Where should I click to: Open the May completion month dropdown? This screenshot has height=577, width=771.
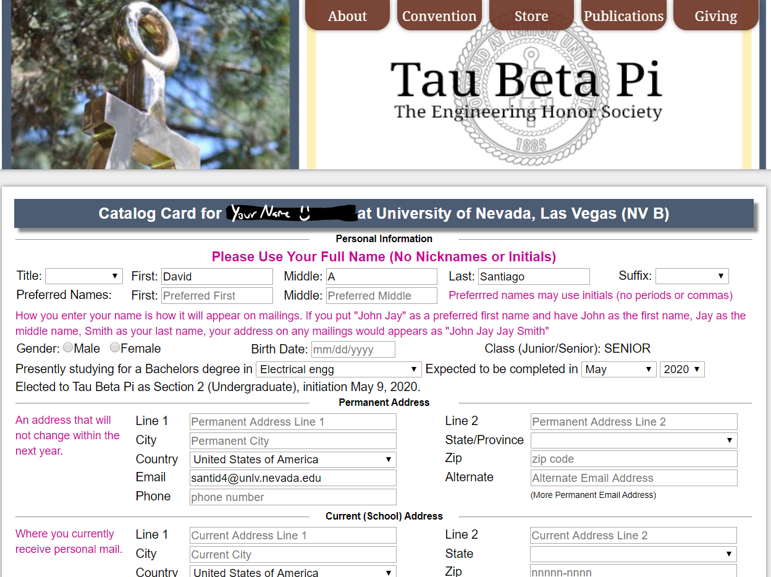618,369
